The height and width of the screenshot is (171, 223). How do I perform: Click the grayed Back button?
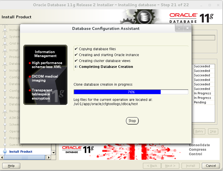[x=152, y=166]
